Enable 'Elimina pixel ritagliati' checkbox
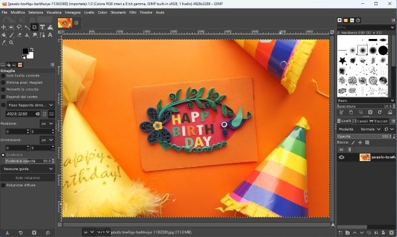Image resolution: width=397 pixels, height=237 pixels. [3, 82]
